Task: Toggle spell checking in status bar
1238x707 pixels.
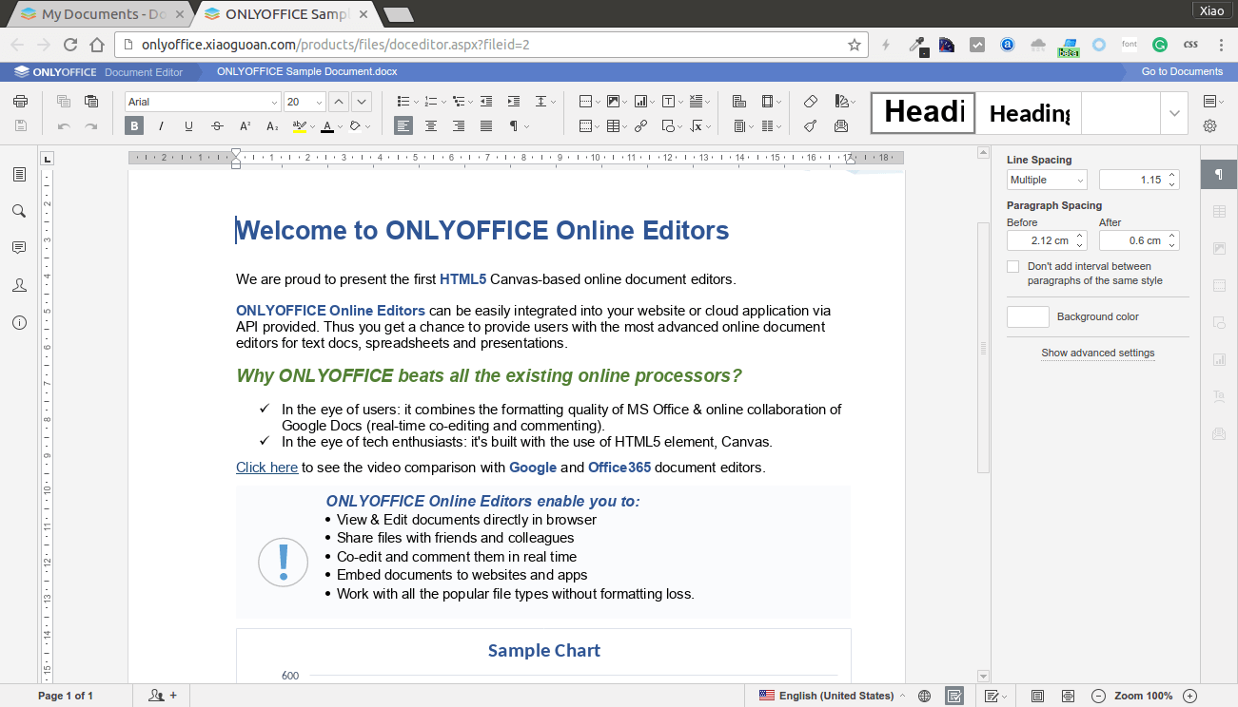Action: click(954, 696)
